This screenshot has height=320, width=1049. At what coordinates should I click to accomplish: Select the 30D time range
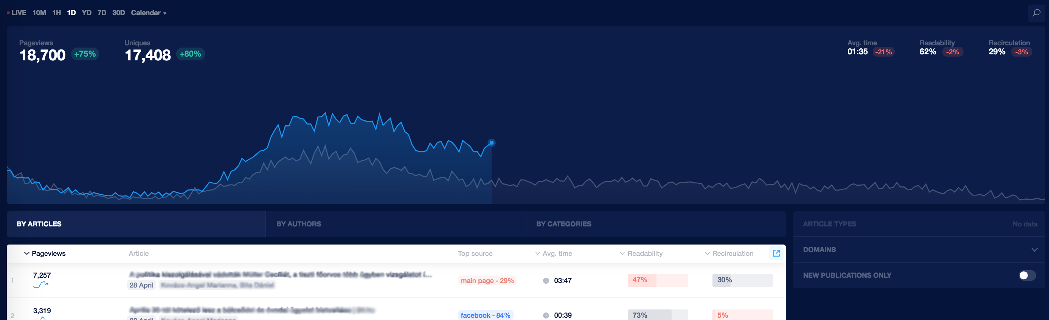118,13
